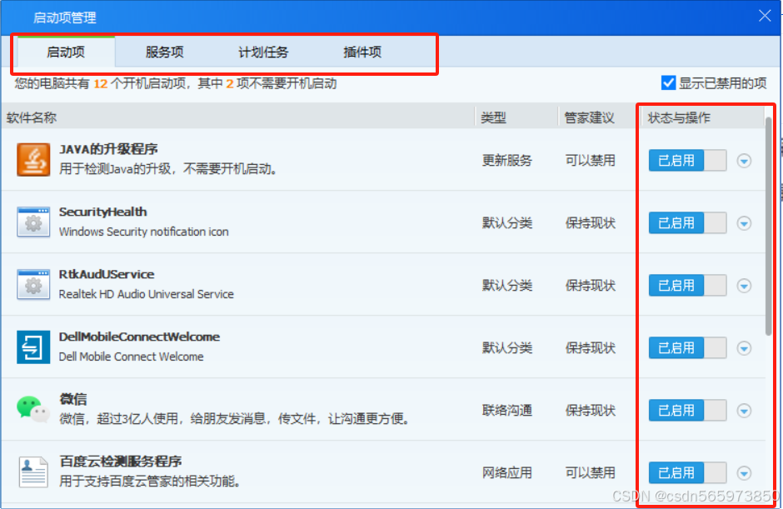Click 可以禁用 suggestion in the Java row

[x=591, y=160]
